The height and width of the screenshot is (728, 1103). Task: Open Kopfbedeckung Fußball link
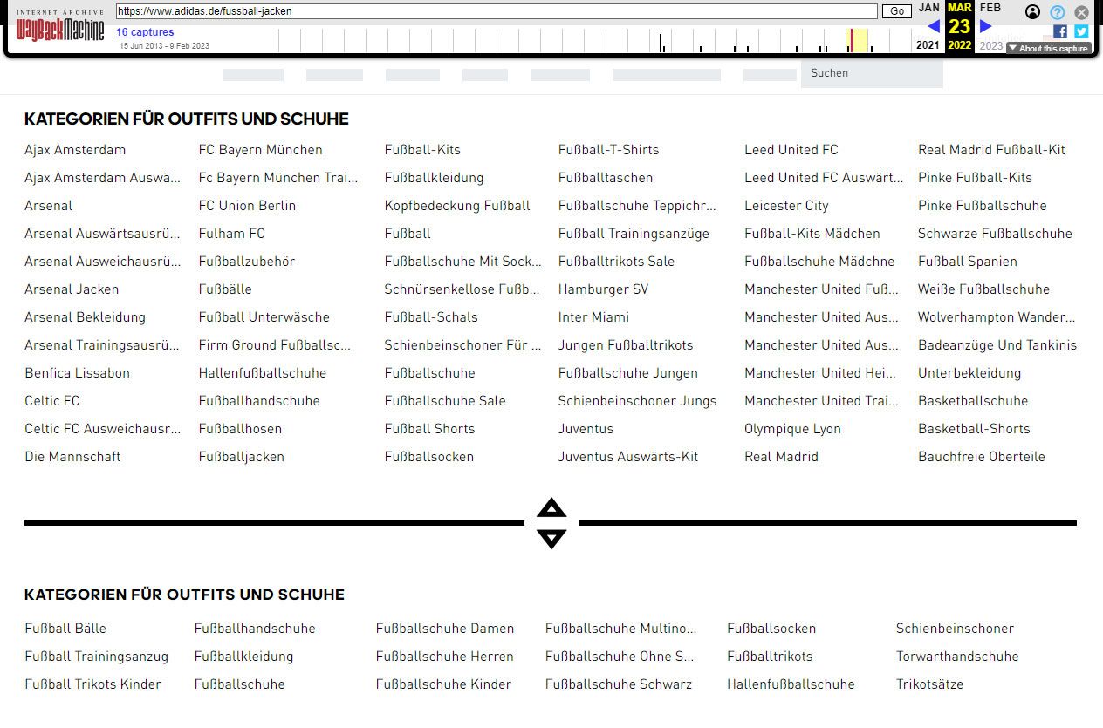coord(457,206)
